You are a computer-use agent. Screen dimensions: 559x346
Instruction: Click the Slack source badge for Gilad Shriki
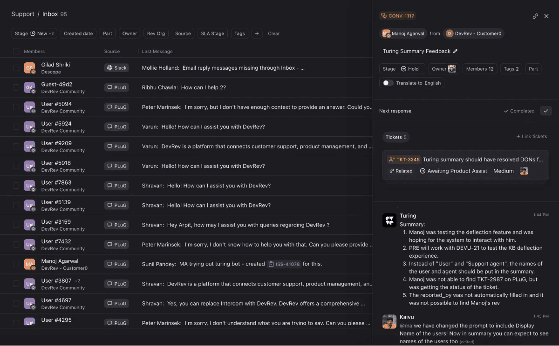tap(116, 68)
